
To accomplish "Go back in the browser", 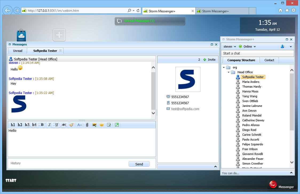I will [x=7, y=10].
